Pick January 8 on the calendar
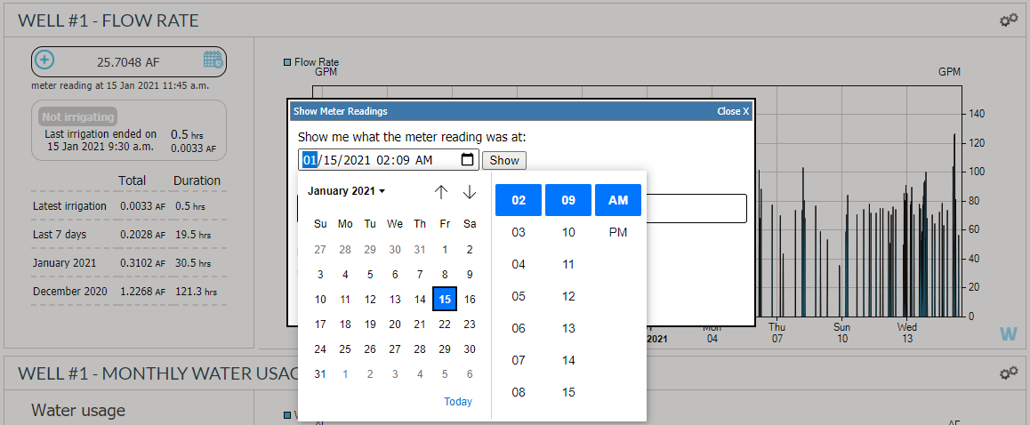Image resolution: width=1030 pixels, height=425 pixels. pos(445,275)
